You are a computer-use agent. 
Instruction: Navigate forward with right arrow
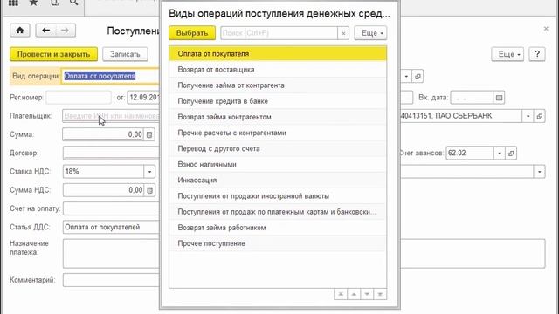[x=66, y=31]
